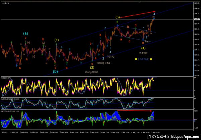Image resolution: width=201 pixels, height=140 pixels.
Task: Select the yellow (1) wave label
Action: pos(57,40)
